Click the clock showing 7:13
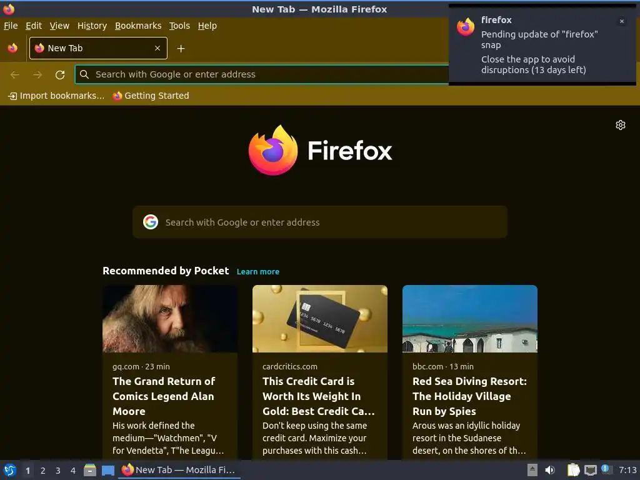The image size is (640, 480). click(627, 470)
